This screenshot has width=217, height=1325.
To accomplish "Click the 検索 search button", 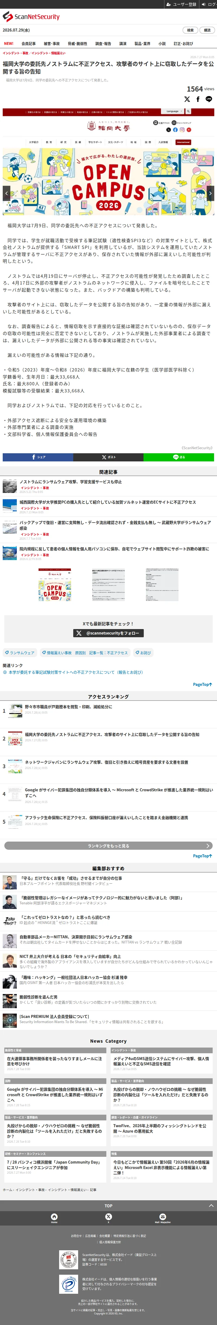I will pyautogui.click(x=190, y=30).
